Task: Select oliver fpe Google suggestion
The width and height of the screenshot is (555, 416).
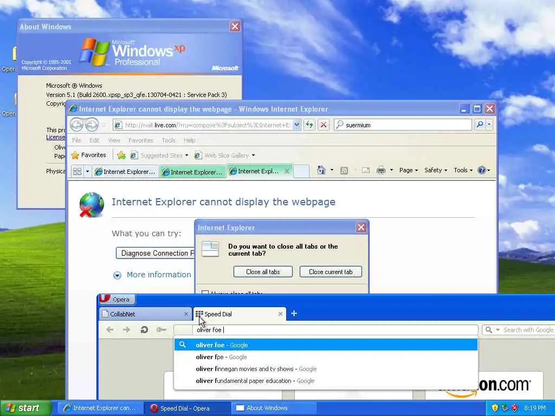Action: (x=326, y=357)
